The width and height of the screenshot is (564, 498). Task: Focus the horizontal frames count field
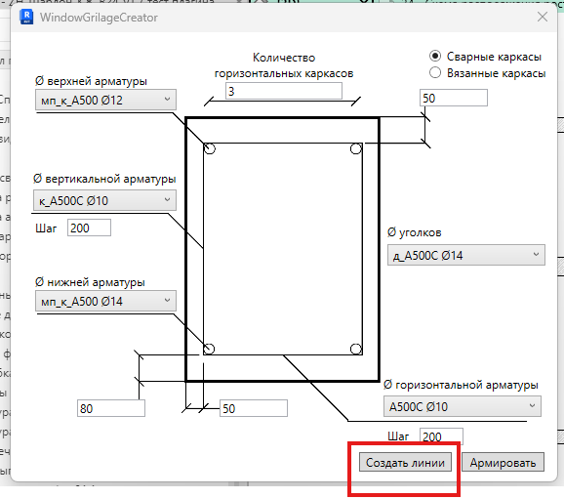click(284, 91)
